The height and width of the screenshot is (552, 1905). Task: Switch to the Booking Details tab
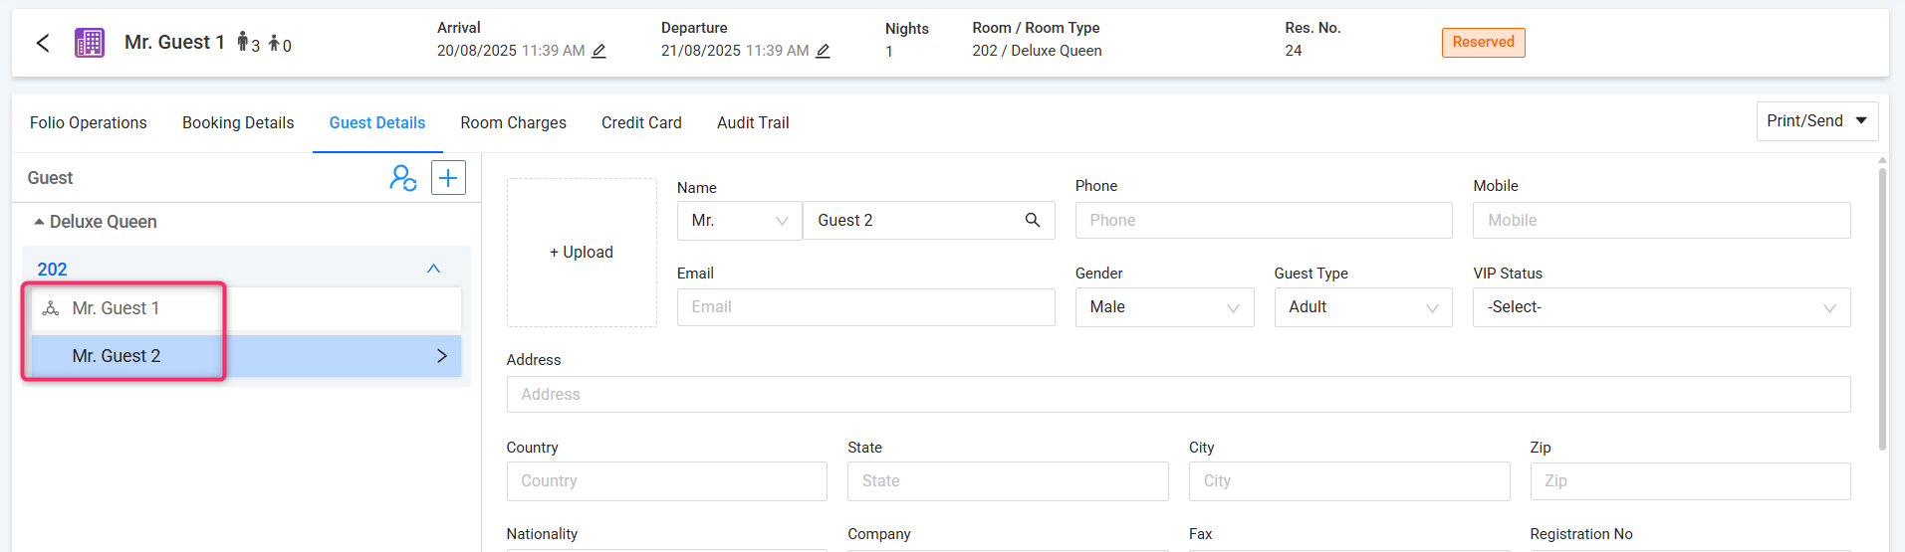pos(238,122)
